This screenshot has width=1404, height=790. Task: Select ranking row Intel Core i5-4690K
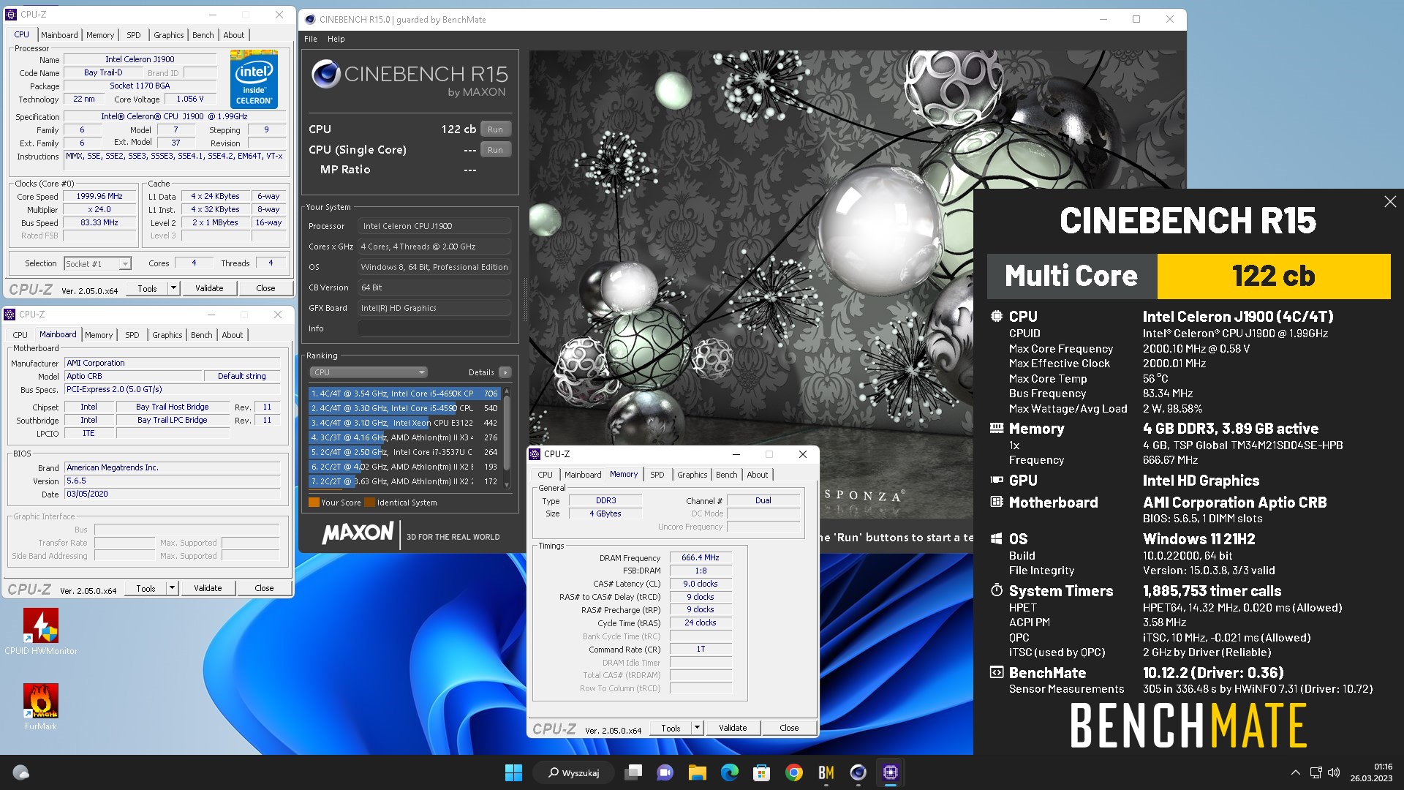click(x=404, y=394)
